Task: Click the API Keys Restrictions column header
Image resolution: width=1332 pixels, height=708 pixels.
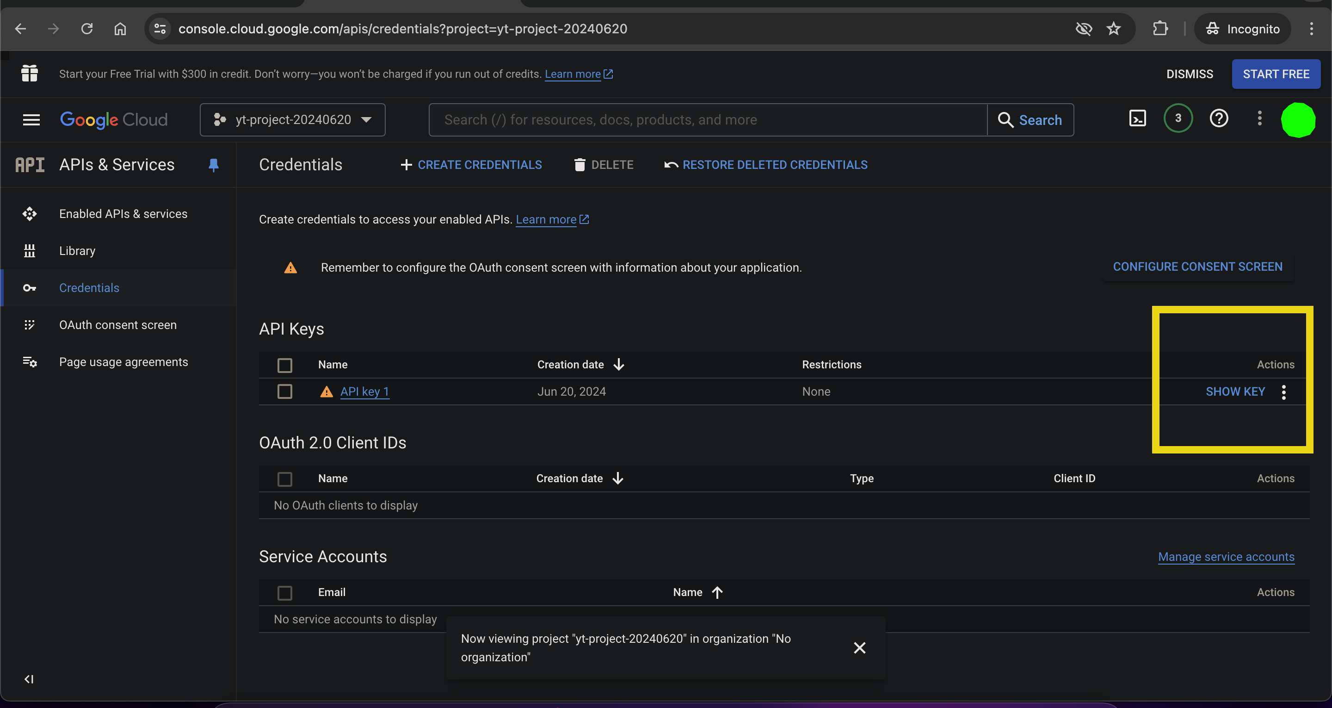Action: [x=832, y=365]
